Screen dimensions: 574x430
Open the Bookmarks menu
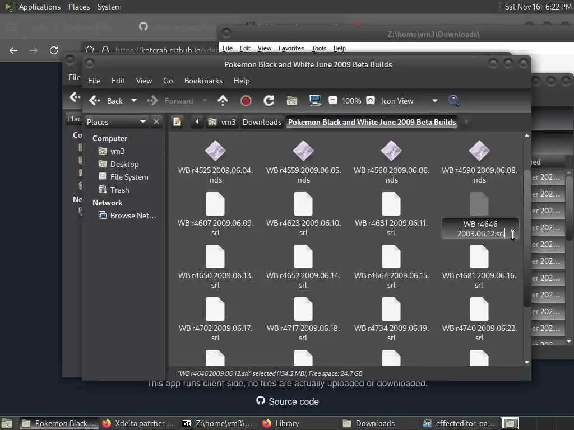pyautogui.click(x=203, y=81)
